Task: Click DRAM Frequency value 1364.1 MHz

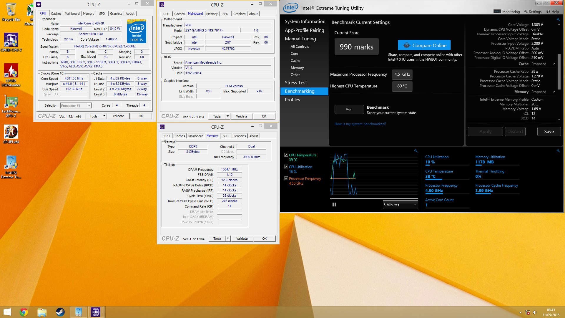Action: (230, 170)
